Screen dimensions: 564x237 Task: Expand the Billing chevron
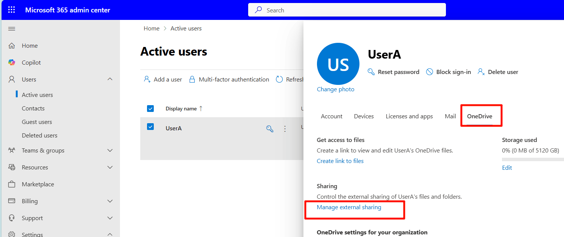tap(110, 201)
